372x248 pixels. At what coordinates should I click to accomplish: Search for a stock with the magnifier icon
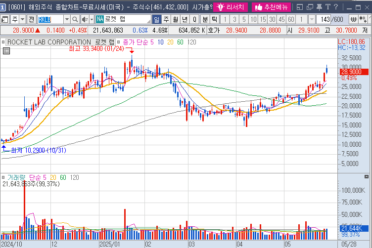pos(75,19)
